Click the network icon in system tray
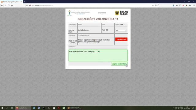The width and height of the screenshot is (196, 110). 179,108
